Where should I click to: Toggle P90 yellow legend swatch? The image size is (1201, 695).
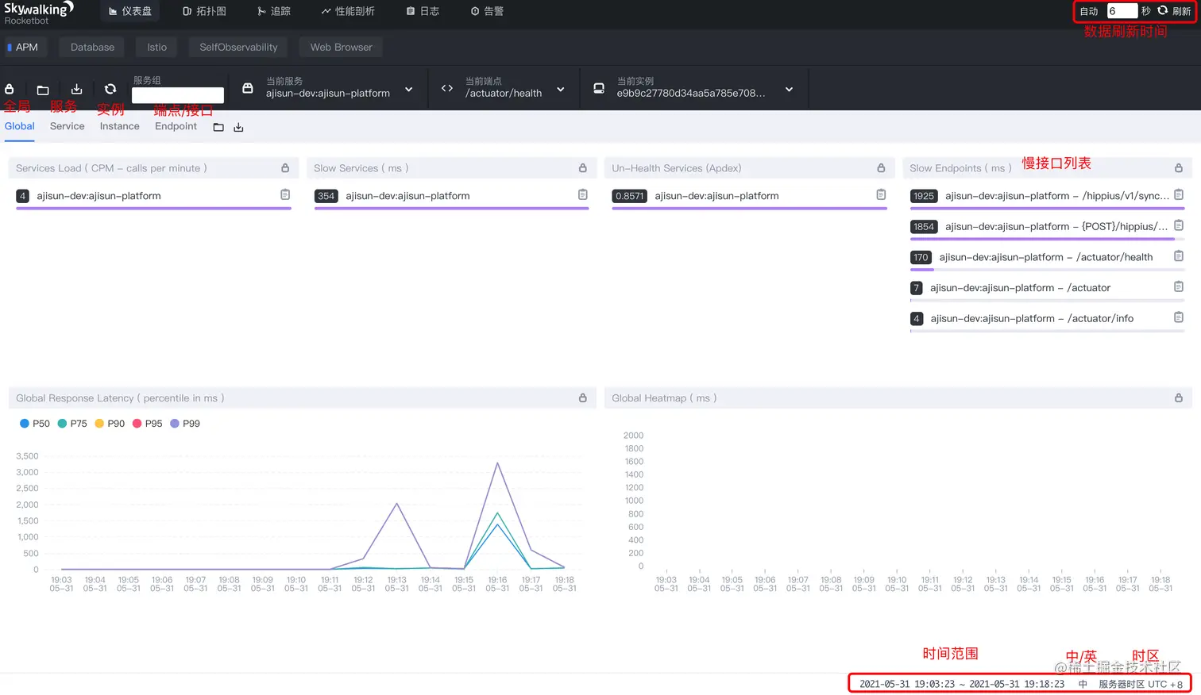point(99,424)
